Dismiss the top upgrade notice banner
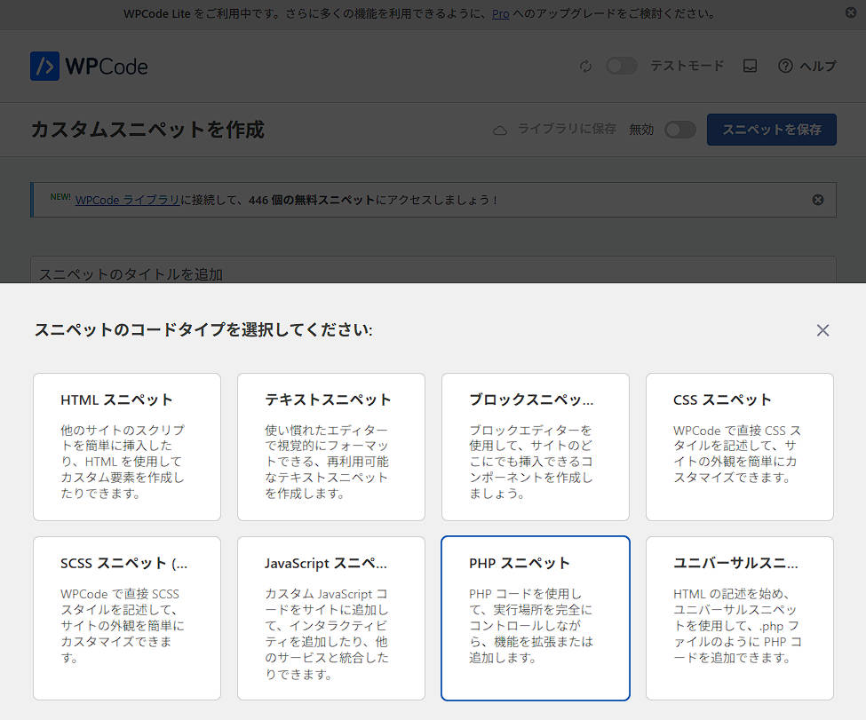 pos(851,13)
